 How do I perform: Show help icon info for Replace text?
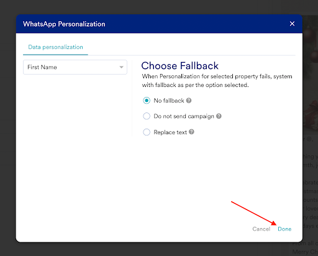click(x=191, y=132)
